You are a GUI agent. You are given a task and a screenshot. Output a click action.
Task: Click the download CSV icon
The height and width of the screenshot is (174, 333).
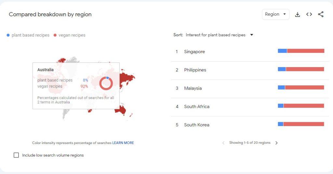(x=297, y=14)
